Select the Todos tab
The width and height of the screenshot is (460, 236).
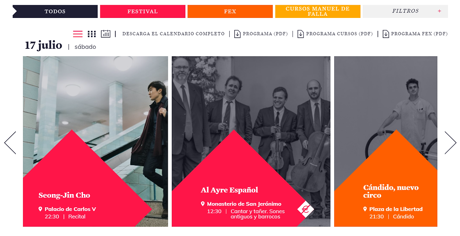tap(55, 11)
